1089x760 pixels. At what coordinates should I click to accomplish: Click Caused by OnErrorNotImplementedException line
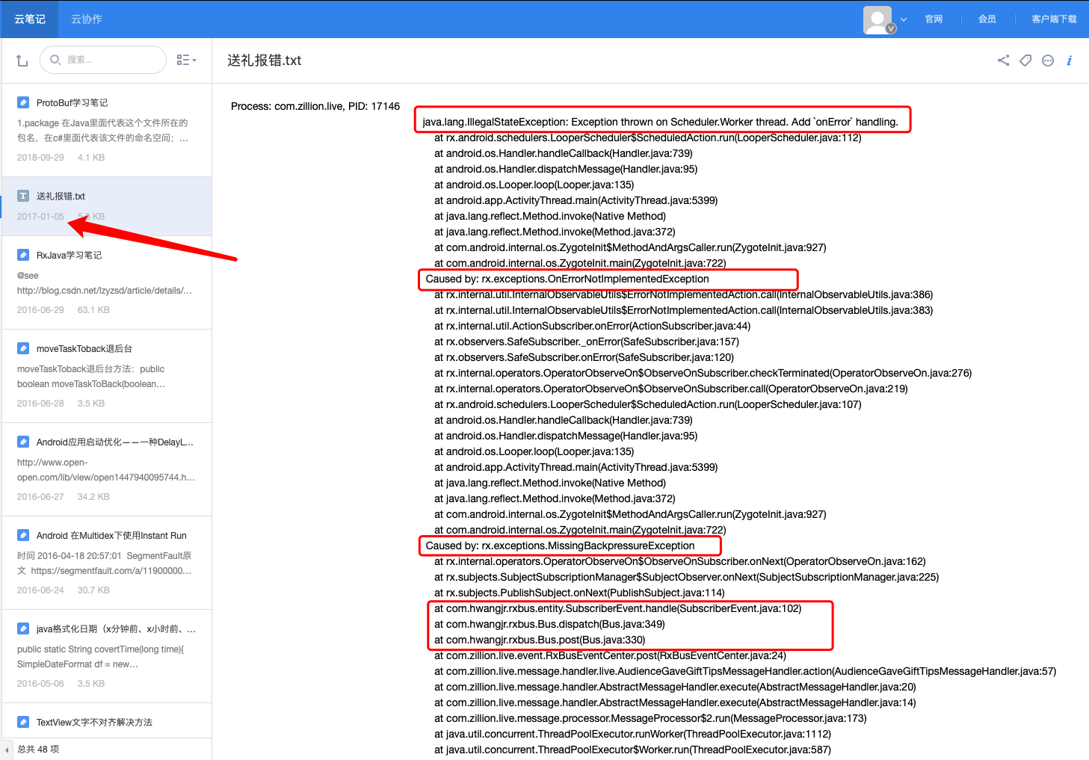point(567,279)
